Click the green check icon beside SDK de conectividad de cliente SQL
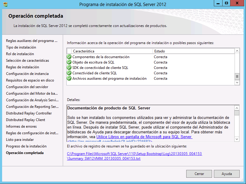The height and width of the screenshot is (184, 246). [69, 68]
